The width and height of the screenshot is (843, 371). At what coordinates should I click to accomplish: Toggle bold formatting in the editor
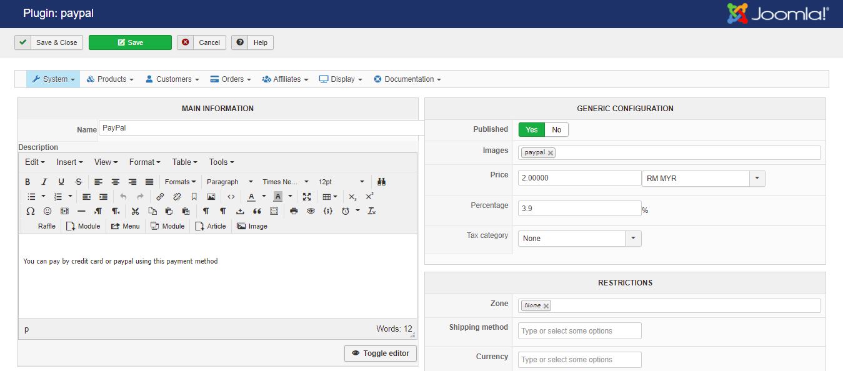click(27, 182)
